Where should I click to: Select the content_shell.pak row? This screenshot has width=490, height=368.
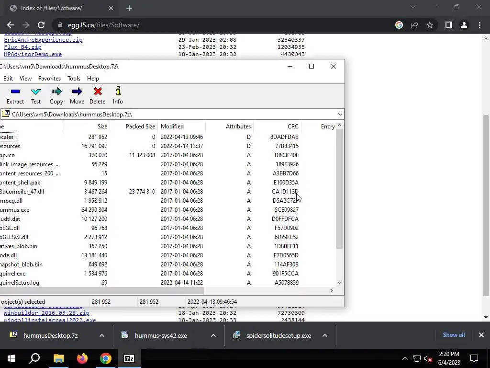point(169,183)
